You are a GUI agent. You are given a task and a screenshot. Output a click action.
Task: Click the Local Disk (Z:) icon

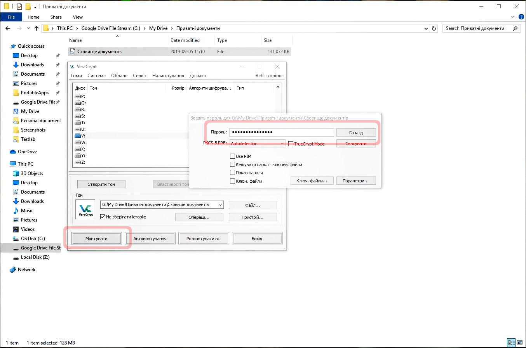pos(16,257)
